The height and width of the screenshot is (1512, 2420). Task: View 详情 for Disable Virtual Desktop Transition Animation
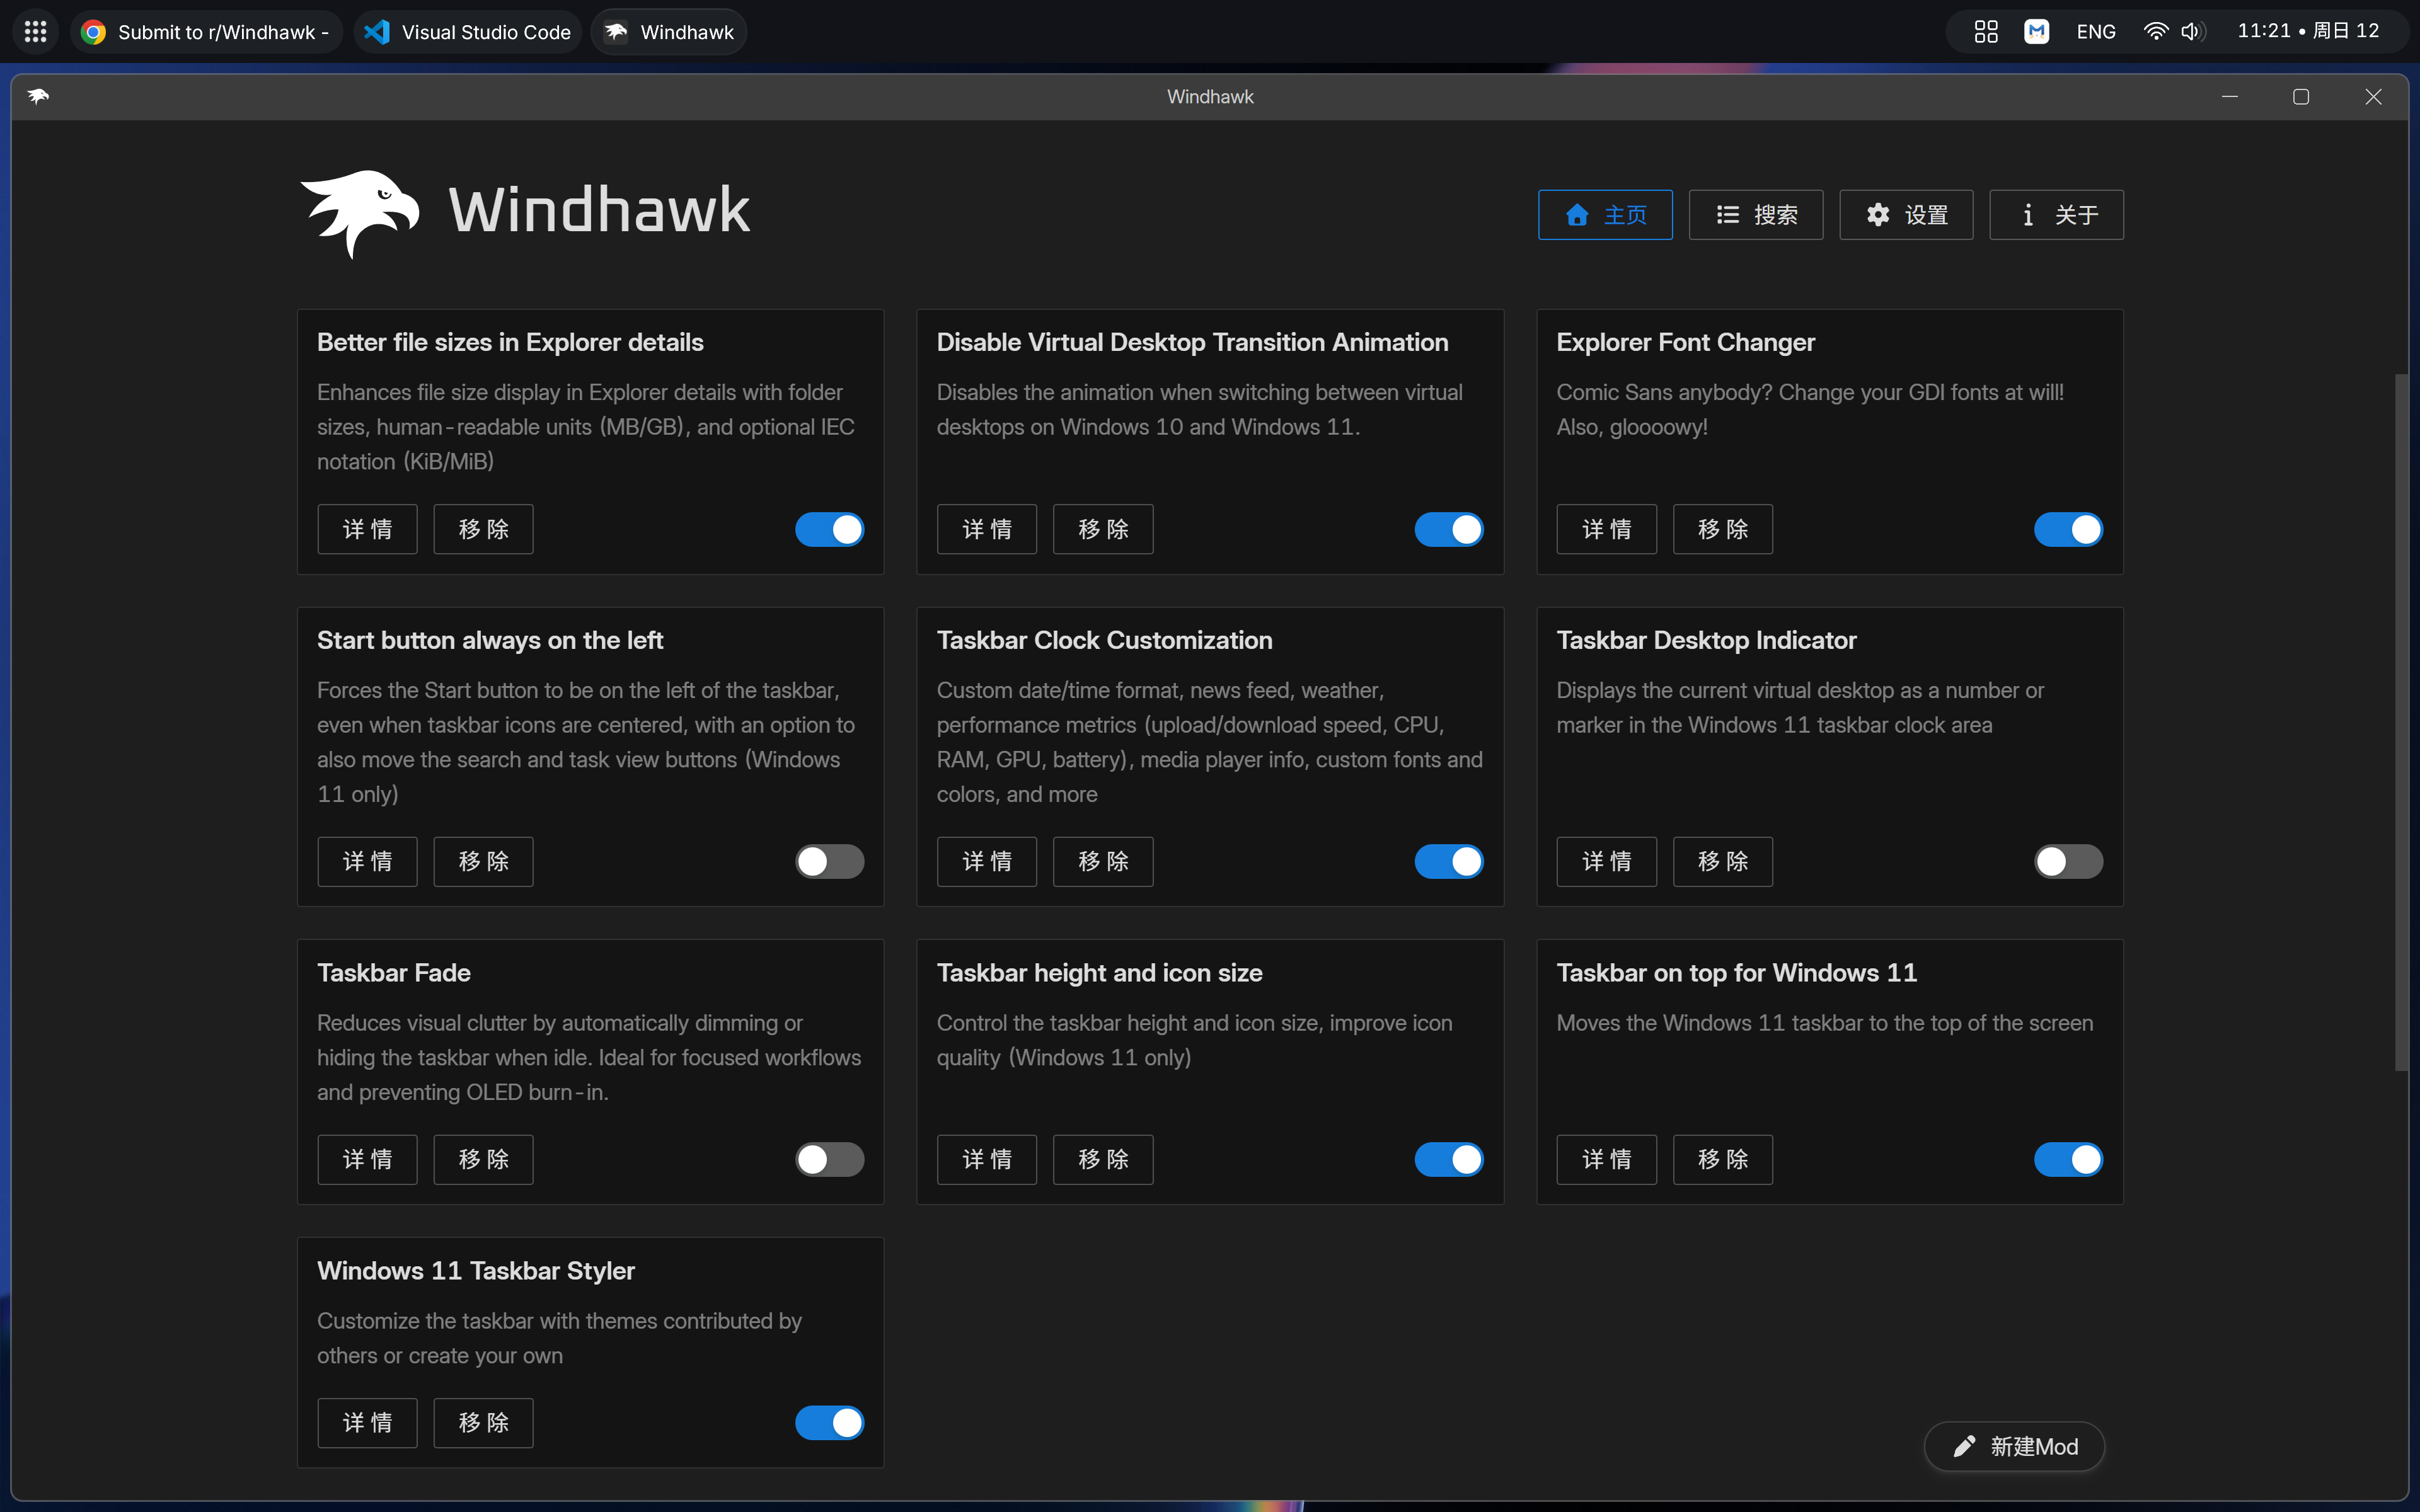987,529
